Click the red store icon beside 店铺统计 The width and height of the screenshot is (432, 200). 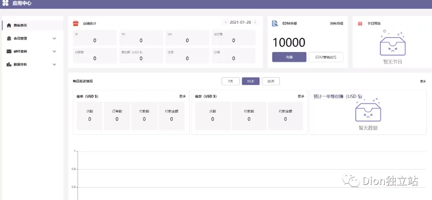[76, 24]
